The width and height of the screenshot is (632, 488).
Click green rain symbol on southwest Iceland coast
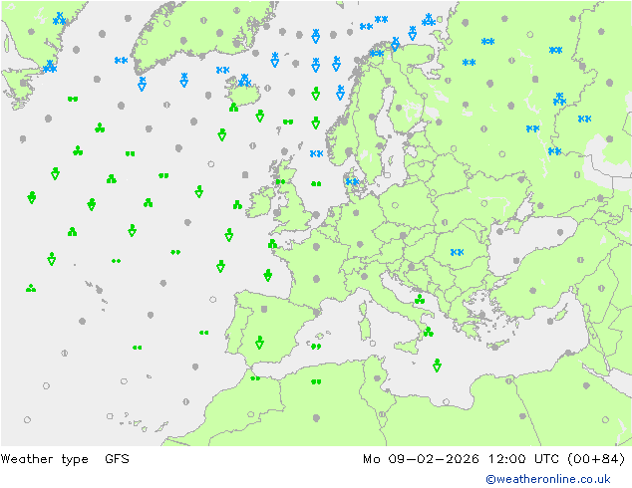233,108
